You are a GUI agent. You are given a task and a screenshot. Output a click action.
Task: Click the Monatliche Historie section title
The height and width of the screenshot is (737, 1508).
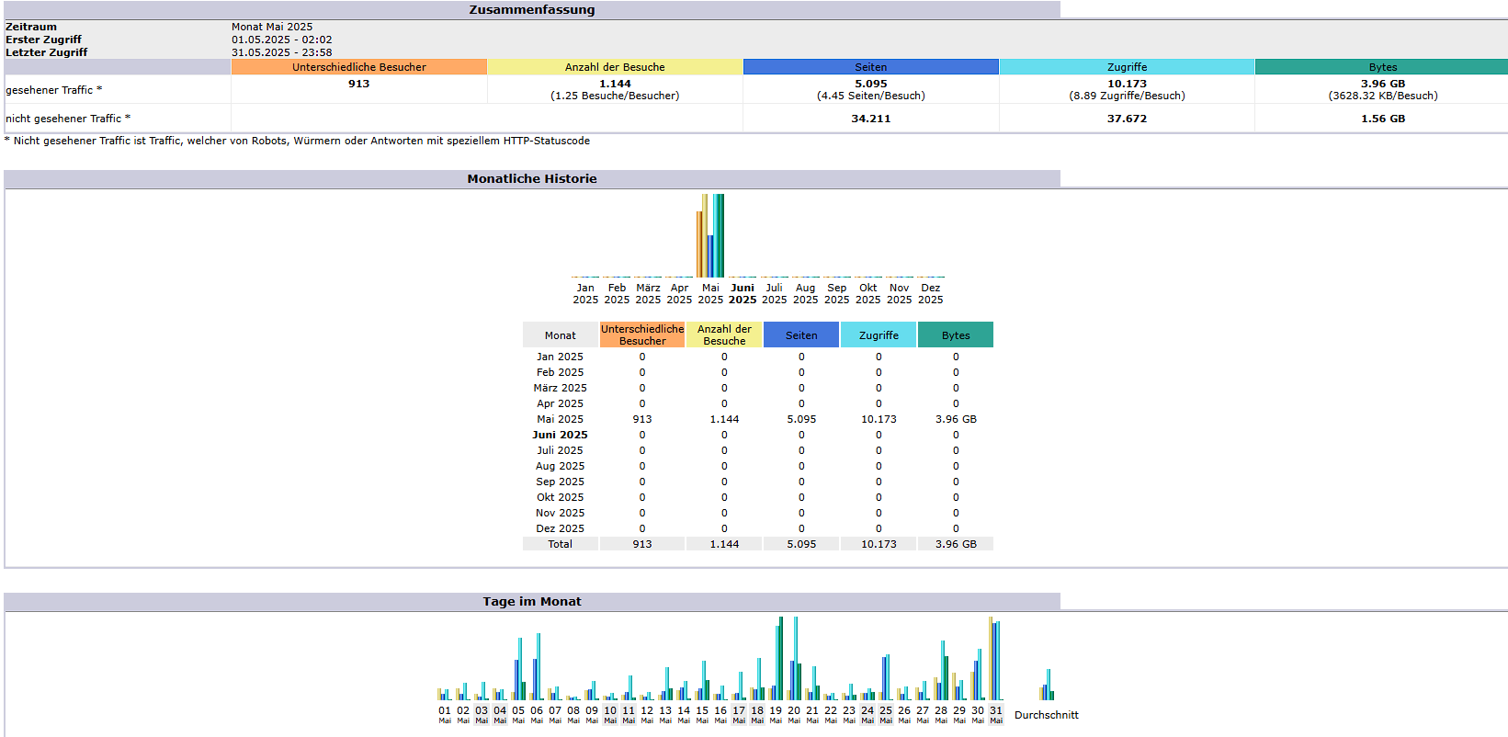click(532, 179)
